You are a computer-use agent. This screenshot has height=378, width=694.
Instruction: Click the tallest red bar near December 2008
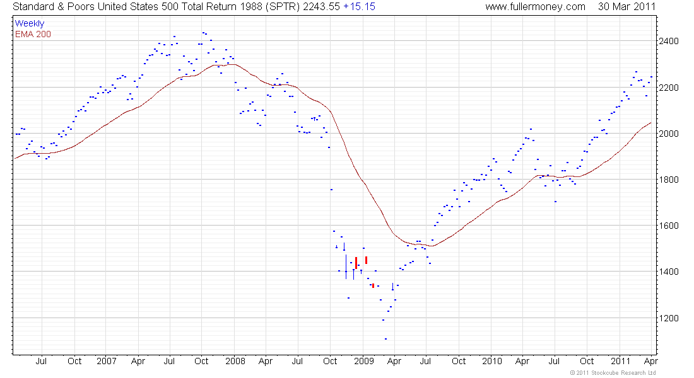pyautogui.click(x=356, y=263)
